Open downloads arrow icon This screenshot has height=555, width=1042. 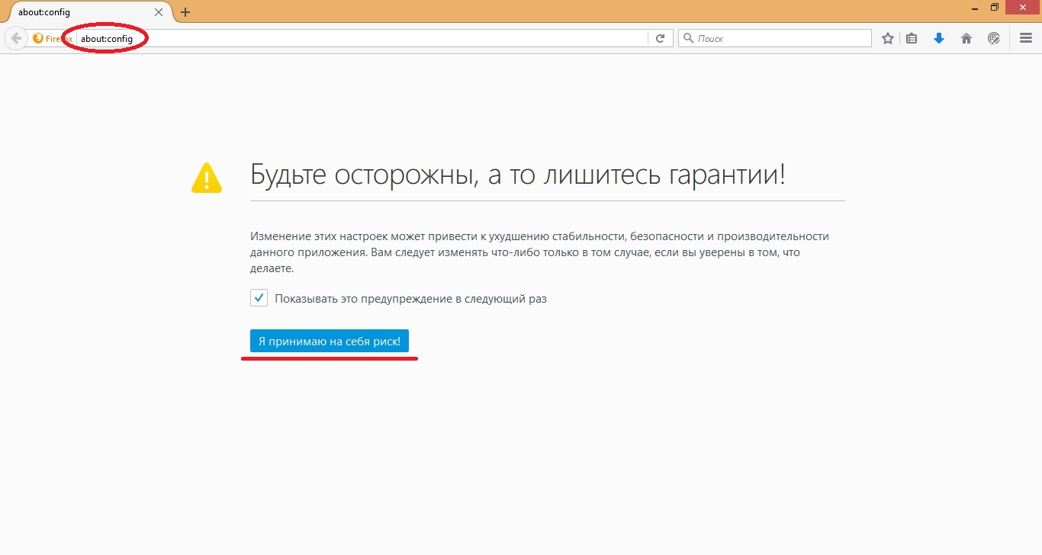(x=939, y=38)
